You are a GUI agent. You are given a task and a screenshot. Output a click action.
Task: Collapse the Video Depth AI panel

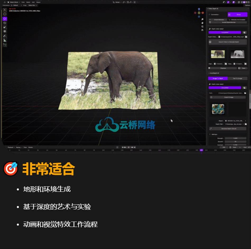[x=208, y=9]
